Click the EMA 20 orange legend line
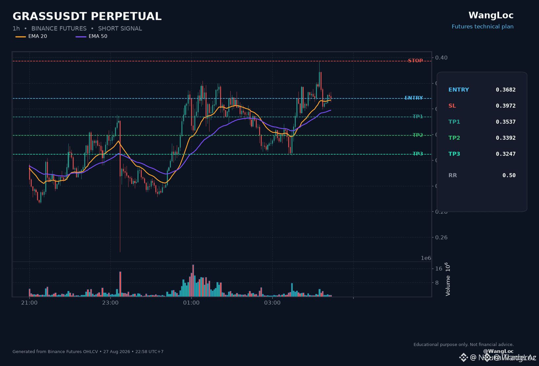This screenshot has height=366, width=539. (20, 37)
